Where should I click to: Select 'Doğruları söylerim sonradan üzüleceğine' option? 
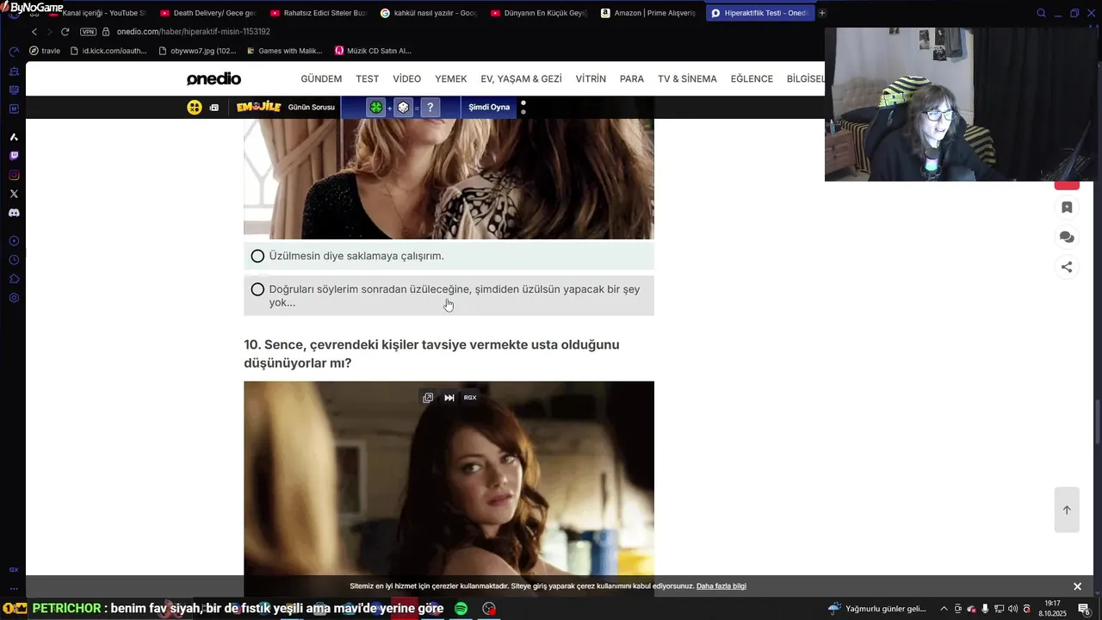coord(449,295)
